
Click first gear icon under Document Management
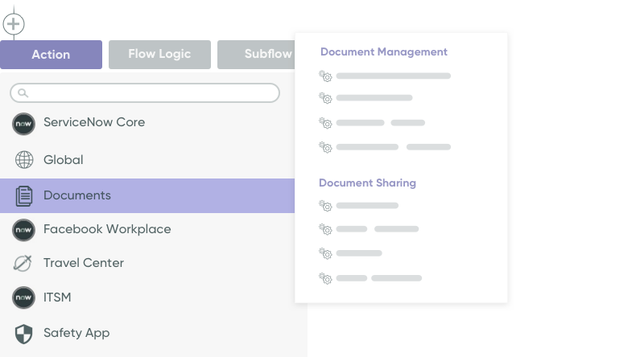coord(325,76)
